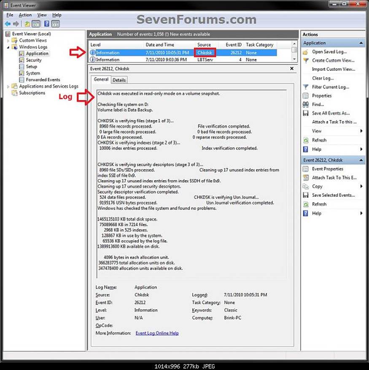369x370 pixels.
Task: Click Import Custom View action
Action: click(333, 69)
